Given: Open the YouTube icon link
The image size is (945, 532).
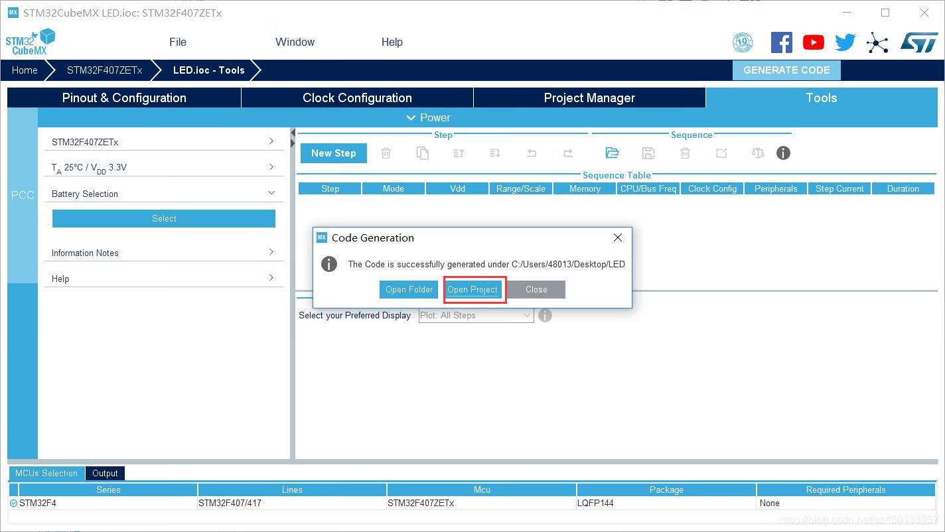Looking at the screenshot, I should tap(813, 42).
